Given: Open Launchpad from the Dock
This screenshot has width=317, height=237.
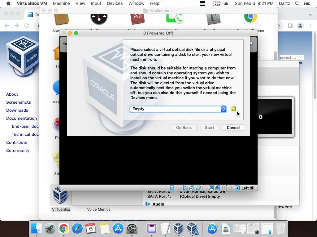Looking at the screenshot, I should click(50, 228).
